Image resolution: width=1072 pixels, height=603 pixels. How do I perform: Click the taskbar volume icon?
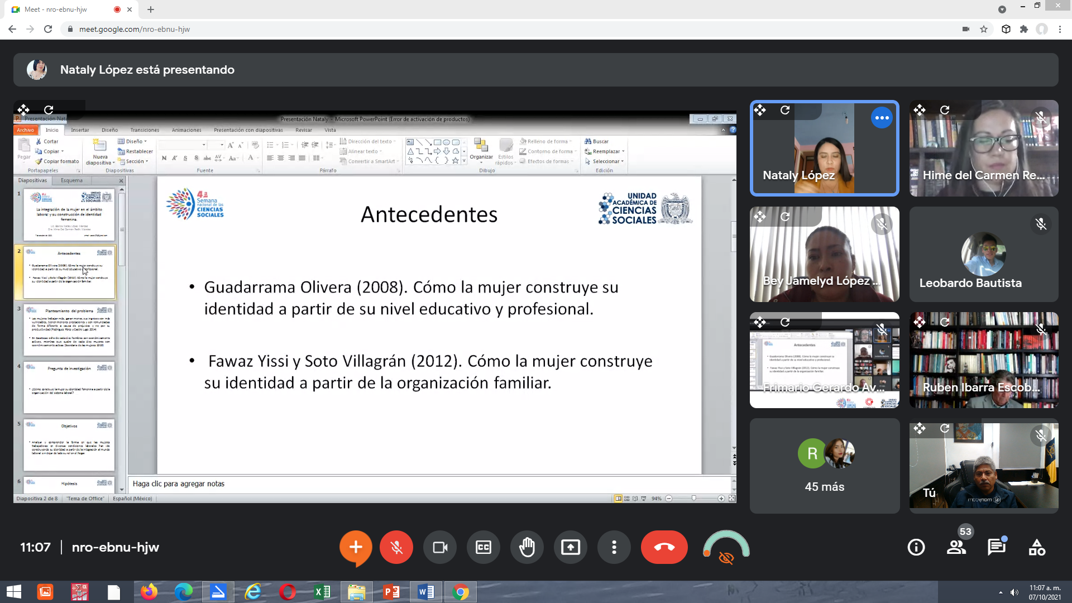click(1014, 592)
